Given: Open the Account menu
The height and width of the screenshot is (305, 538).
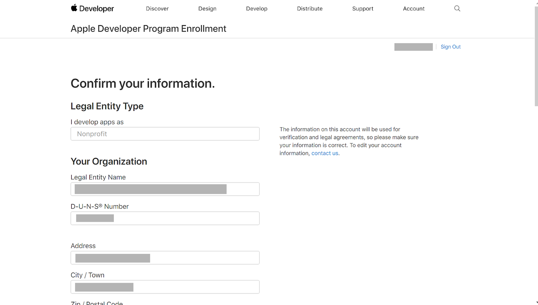Looking at the screenshot, I should click(414, 9).
